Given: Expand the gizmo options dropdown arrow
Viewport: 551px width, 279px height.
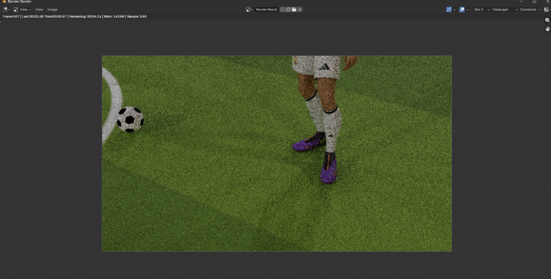Looking at the screenshot, I should (x=454, y=10).
